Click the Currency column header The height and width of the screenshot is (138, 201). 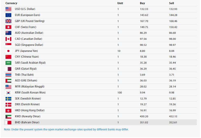(11, 3)
